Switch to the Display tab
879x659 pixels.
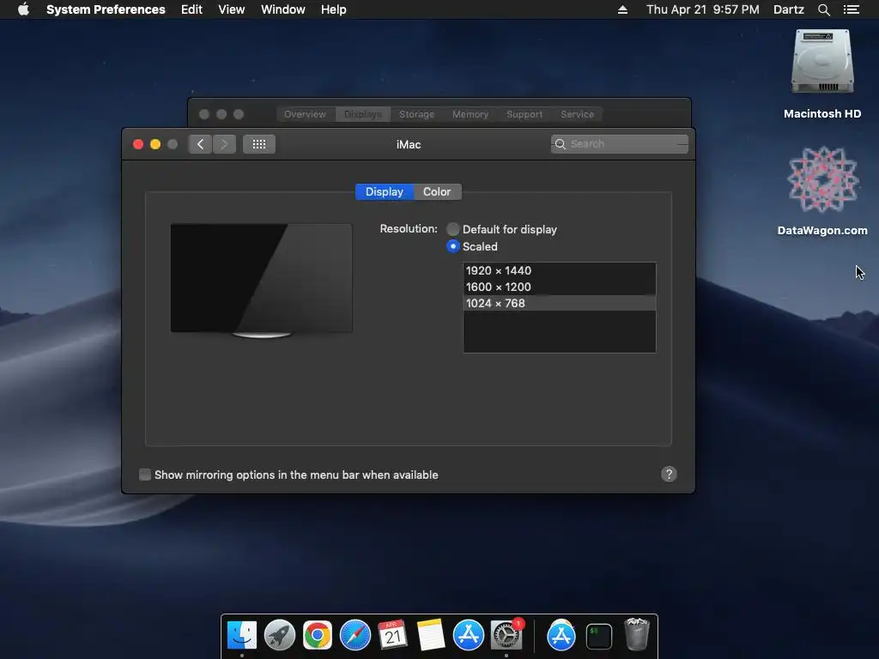click(385, 191)
